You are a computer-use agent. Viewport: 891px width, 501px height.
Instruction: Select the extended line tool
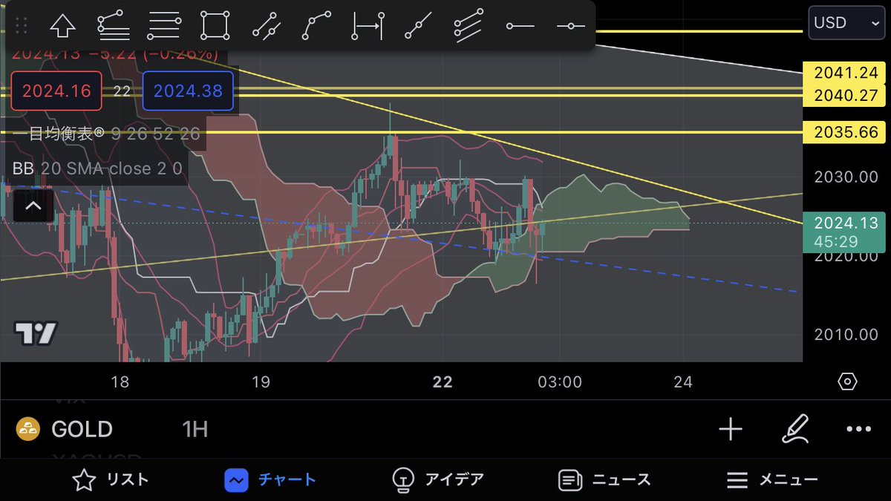point(265,26)
